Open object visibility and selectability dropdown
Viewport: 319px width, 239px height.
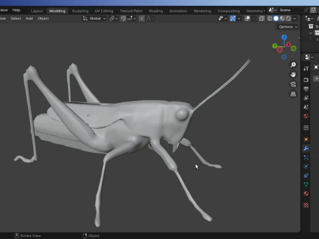tap(223, 19)
